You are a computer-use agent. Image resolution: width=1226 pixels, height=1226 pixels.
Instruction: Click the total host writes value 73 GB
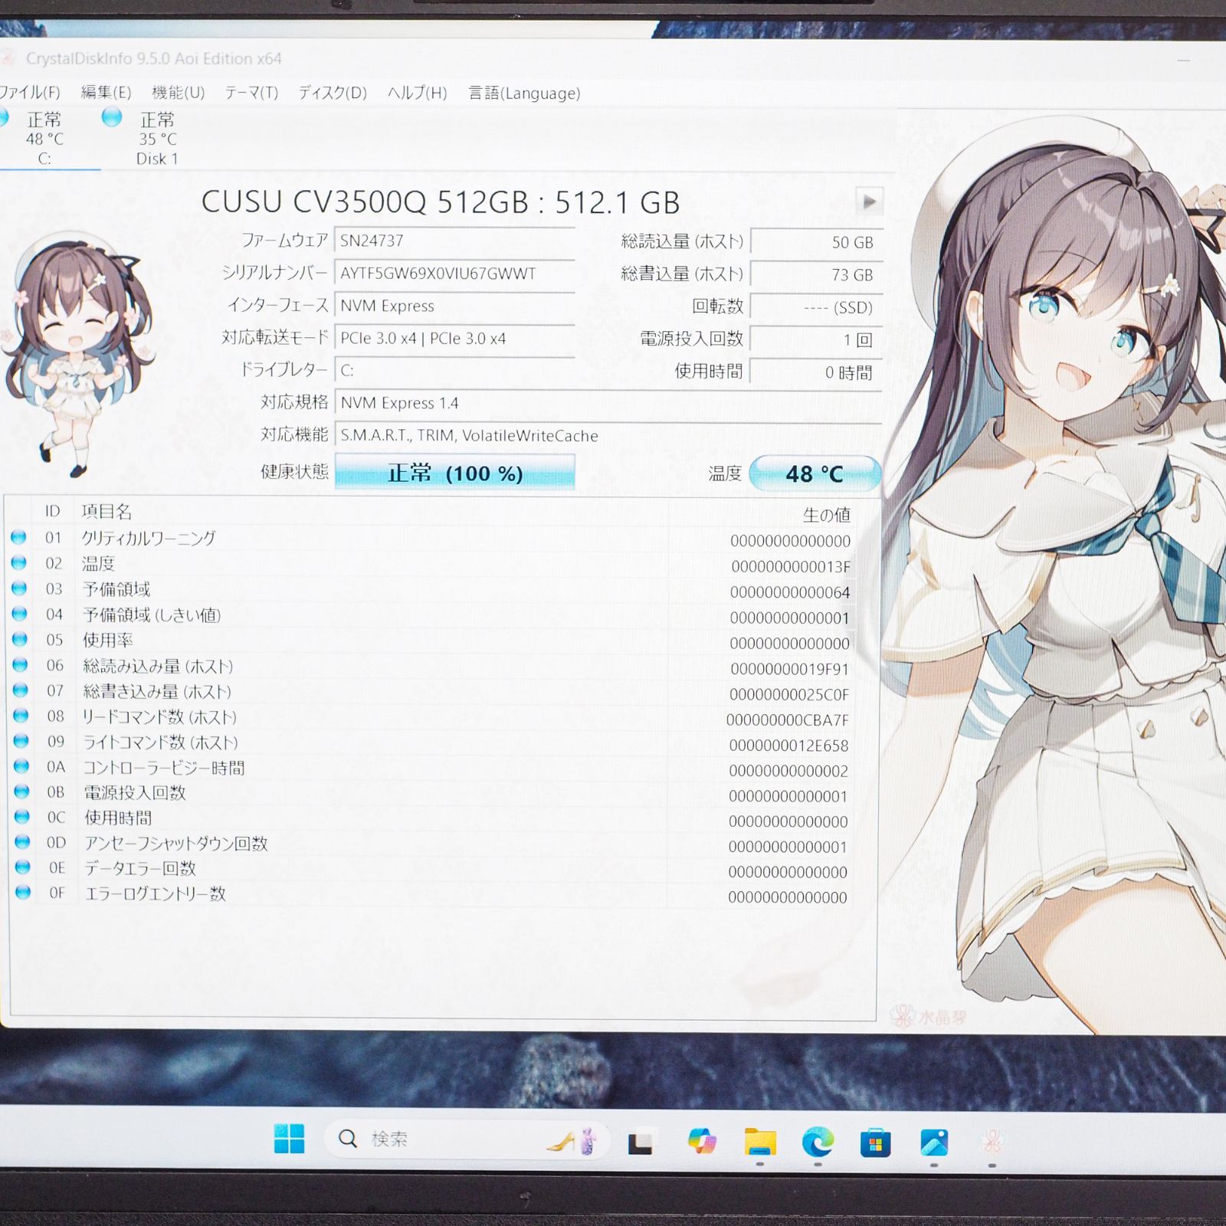click(x=817, y=274)
